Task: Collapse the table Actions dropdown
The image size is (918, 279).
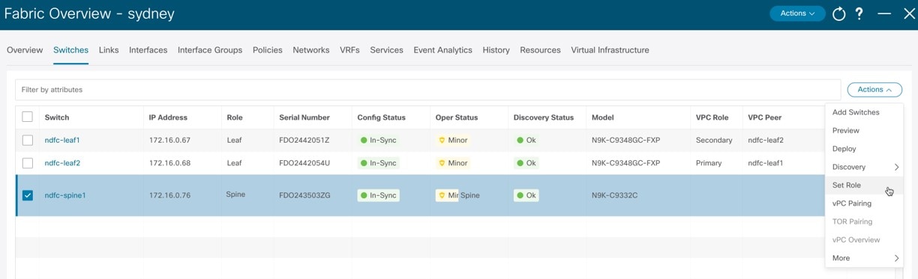Action: tap(874, 90)
